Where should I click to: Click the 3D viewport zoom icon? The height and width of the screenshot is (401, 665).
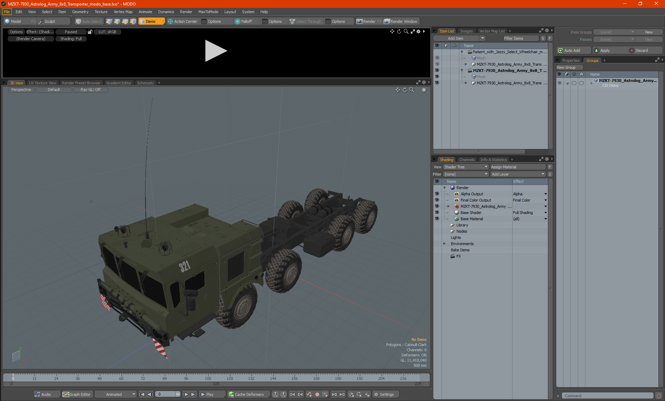click(x=412, y=90)
